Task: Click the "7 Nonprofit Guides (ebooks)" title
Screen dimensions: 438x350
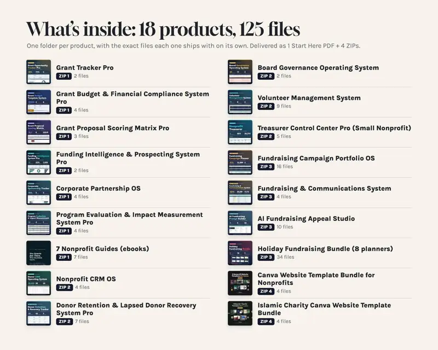Action: pos(102,249)
